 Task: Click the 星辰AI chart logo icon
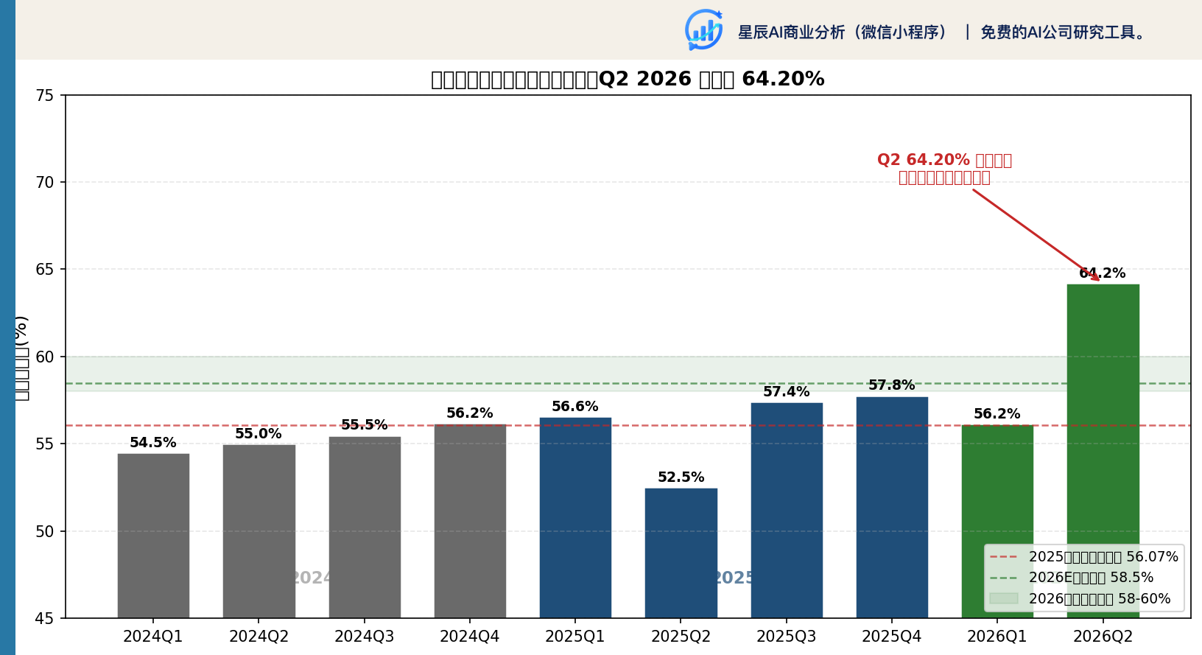tap(704, 29)
